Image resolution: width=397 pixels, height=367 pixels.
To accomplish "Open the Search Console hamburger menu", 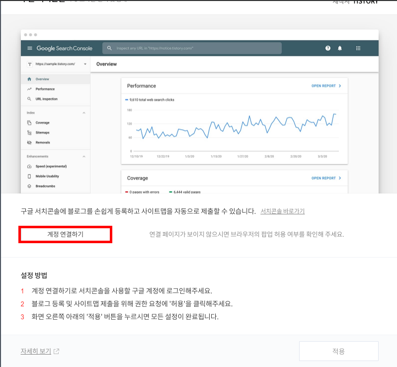I will pyautogui.click(x=30, y=48).
